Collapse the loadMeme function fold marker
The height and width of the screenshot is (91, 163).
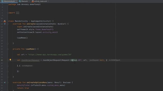(x=8, y=49)
